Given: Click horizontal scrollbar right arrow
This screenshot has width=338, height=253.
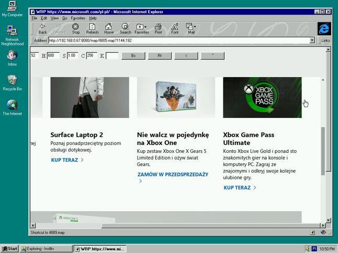Looking at the screenshot, I should coord(323,225).
